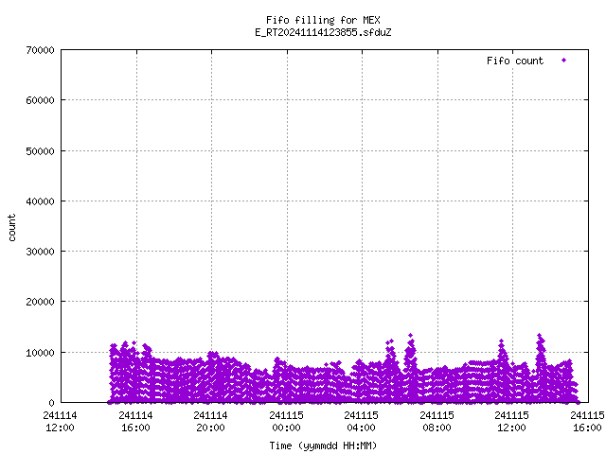Click the x-axis tick 241115 16:00
The image size is (606, 454).
coord(587,422)
